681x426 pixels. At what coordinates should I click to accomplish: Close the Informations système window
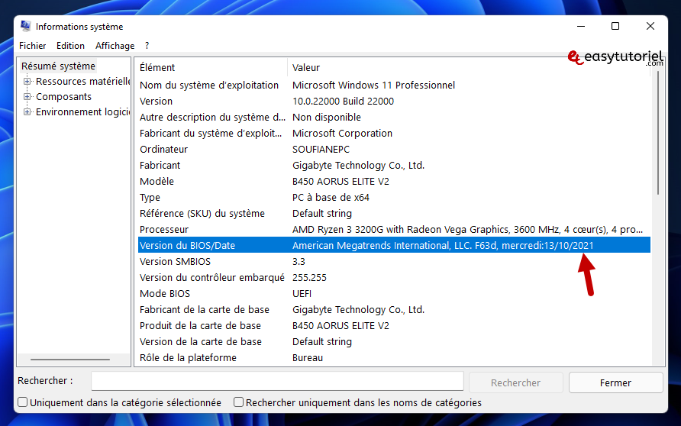click(x=650, y=26)
